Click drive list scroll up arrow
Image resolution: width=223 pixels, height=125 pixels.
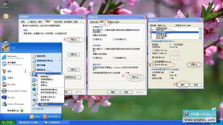200,29
